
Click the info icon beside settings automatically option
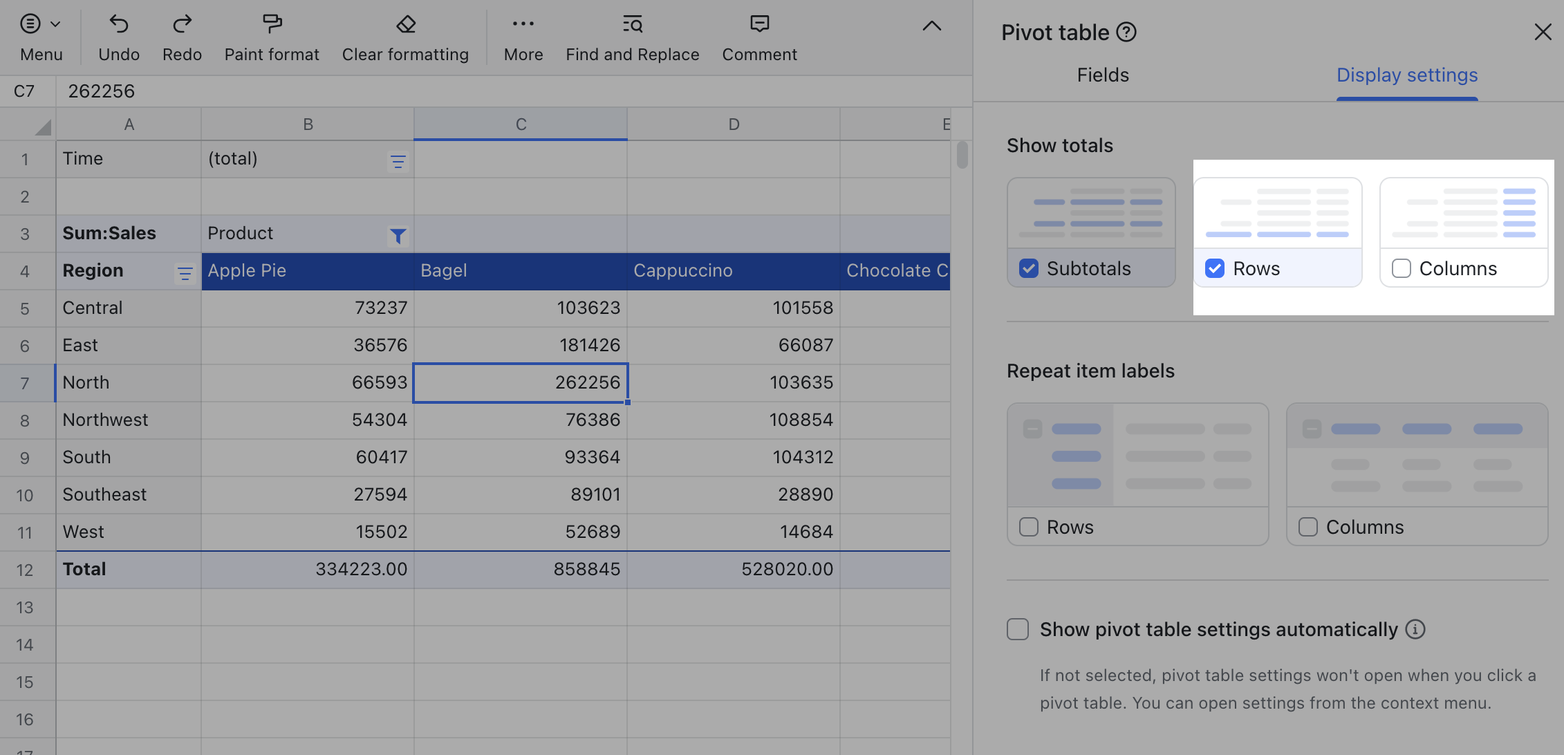click(1416, 629)
